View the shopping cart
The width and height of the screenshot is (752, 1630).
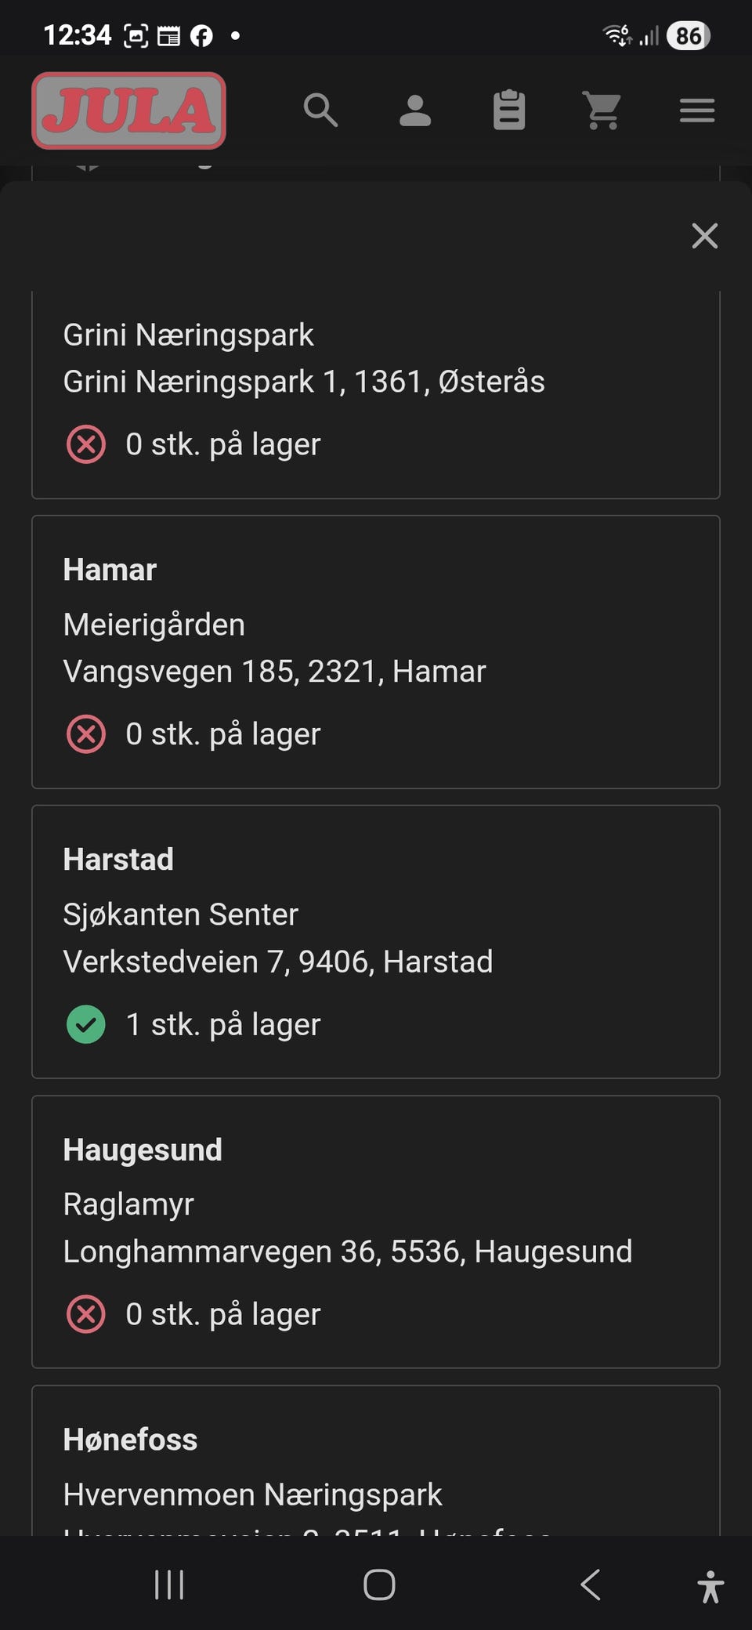602,110
